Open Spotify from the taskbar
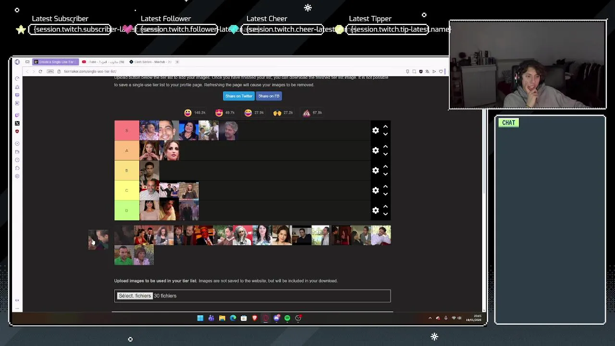Viewport: 615px width, 346px height. (x=287, y=318)
